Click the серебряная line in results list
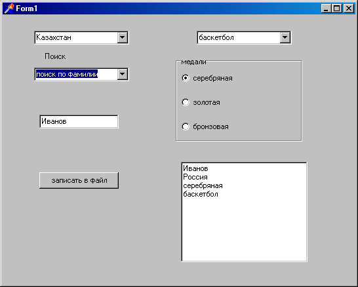Image resolution: width=358 pixels, height=287 pixels. coord(203,185)
